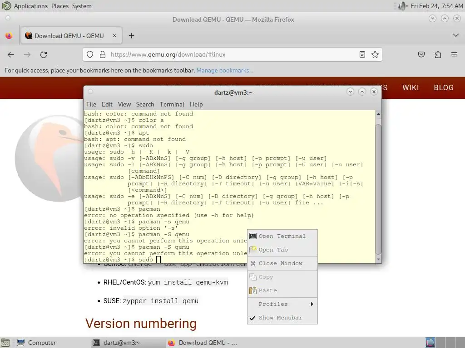Click the Firefox View icon in tab bar

9,36
